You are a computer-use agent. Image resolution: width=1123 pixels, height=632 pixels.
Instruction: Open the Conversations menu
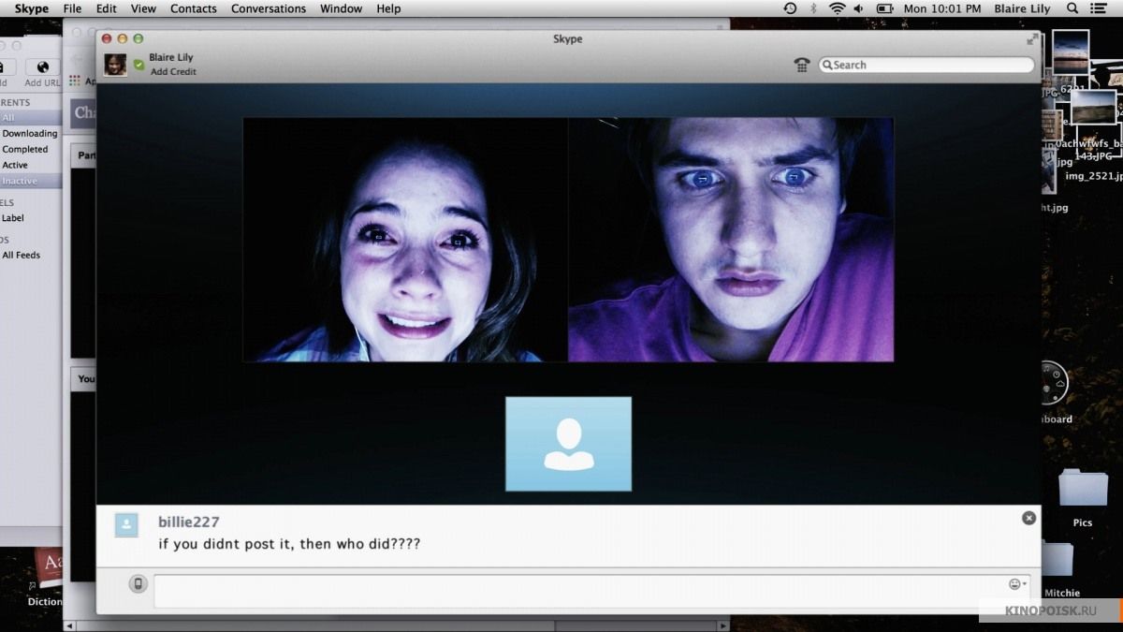click(x=269, y=8)
